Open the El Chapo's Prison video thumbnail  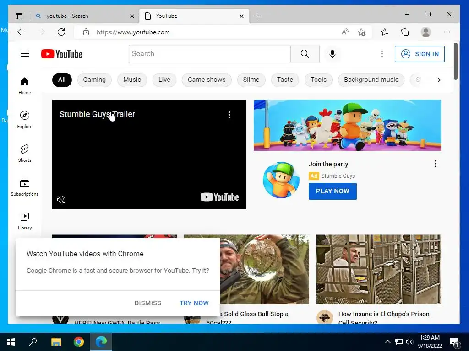point(379,269)
